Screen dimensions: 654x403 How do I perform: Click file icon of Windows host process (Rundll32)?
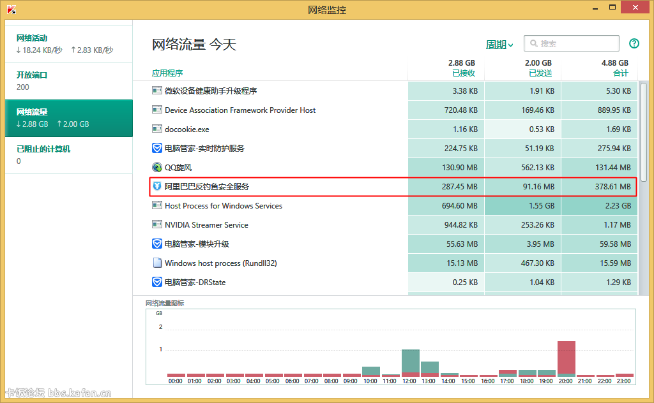[x=157, y=263]
